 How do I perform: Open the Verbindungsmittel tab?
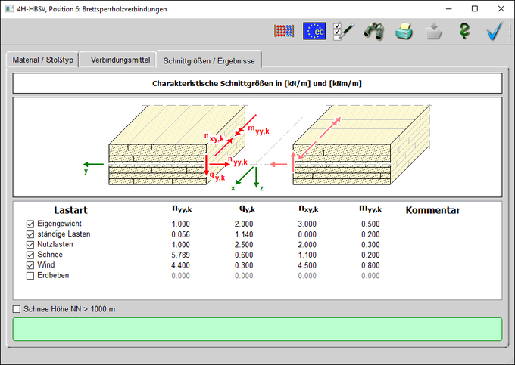click(117, 60)
